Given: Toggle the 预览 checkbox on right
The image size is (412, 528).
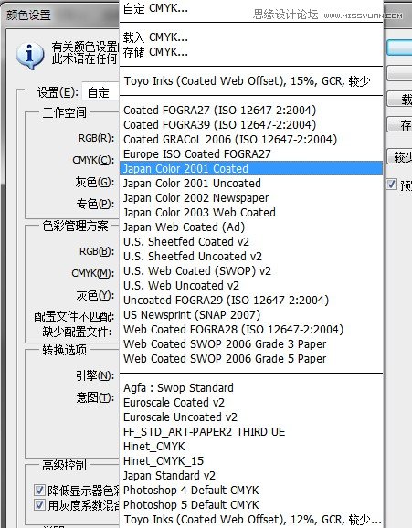Looking at the screenshot, I should coord(391,185).
